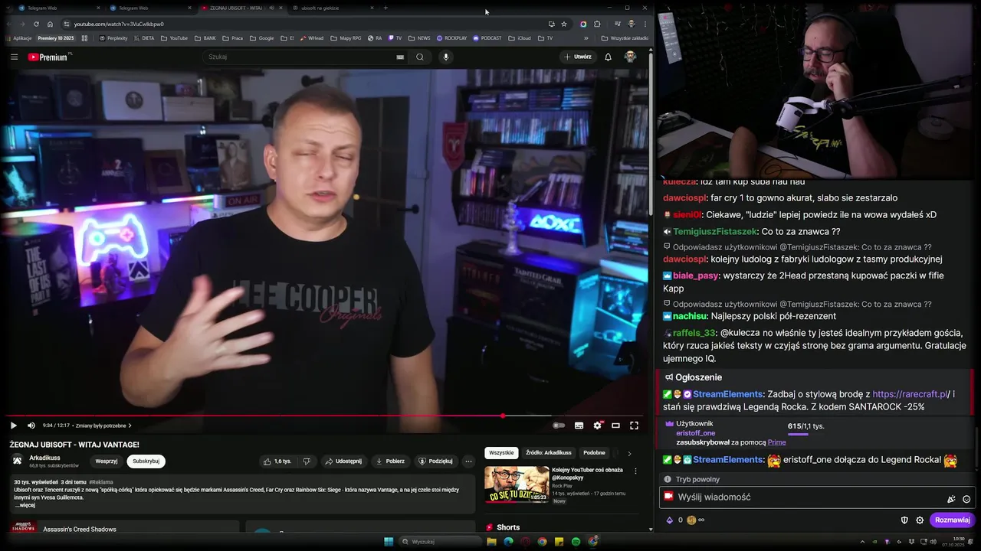The image size is (981, 551).
Task: Open Arkadikuss channel avatar
Action: [17, 461]
